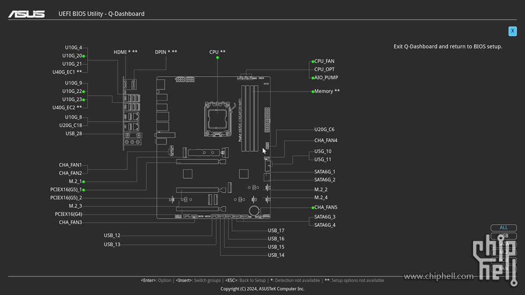Click the DPIN connector label
This screenshot has width=525, height=295.
click(166, 52)
